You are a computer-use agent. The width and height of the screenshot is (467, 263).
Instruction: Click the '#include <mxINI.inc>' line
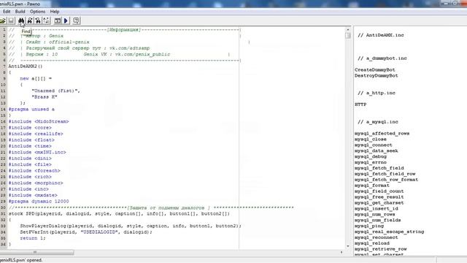coord(37,152)
